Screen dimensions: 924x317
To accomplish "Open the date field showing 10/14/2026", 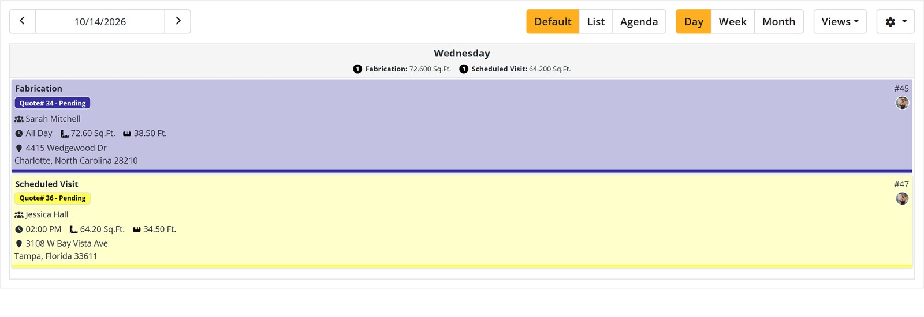I will (100, 21).
